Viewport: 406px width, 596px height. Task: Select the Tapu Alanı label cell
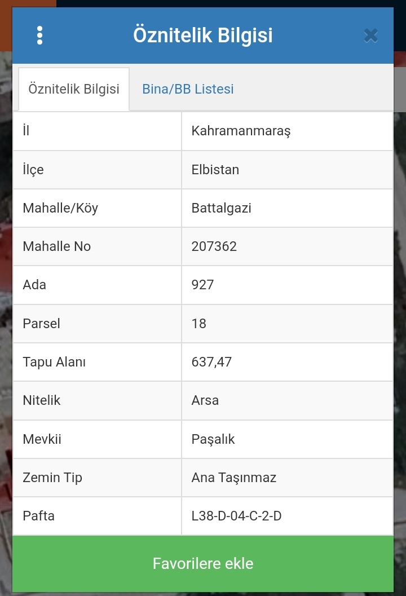[98, 362]
